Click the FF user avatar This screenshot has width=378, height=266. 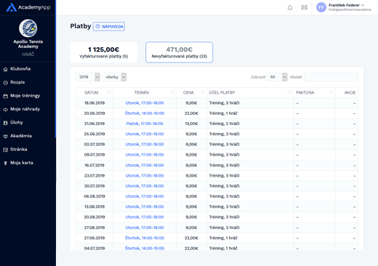(x=321, y=7)
